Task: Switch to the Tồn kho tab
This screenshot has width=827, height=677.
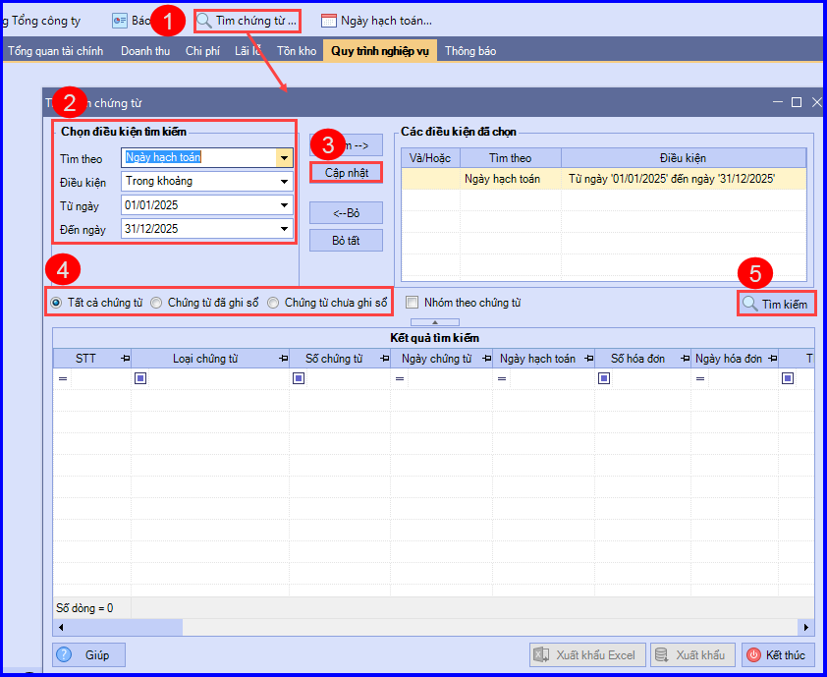Action: (x=297, y=51)
